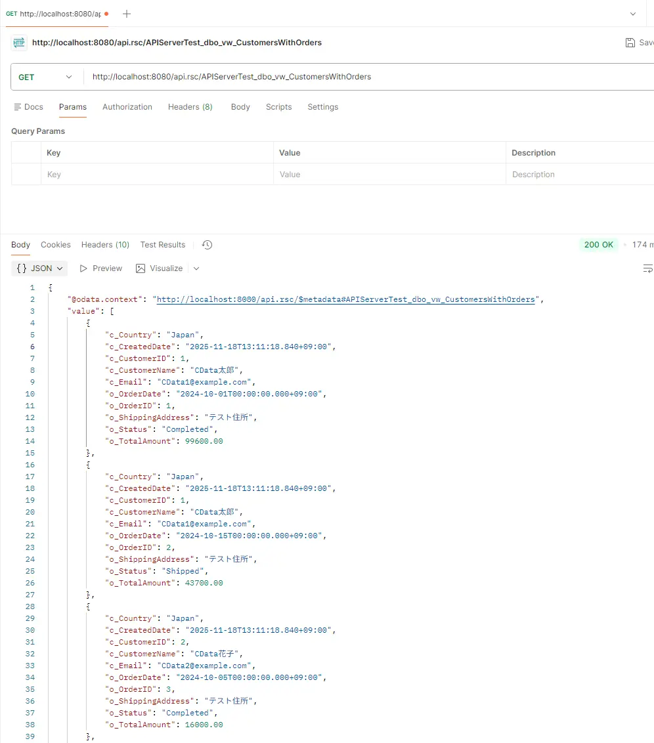Click the HTTP request type icon
Viewport: 654px width, 743px height.
[19, 43]
